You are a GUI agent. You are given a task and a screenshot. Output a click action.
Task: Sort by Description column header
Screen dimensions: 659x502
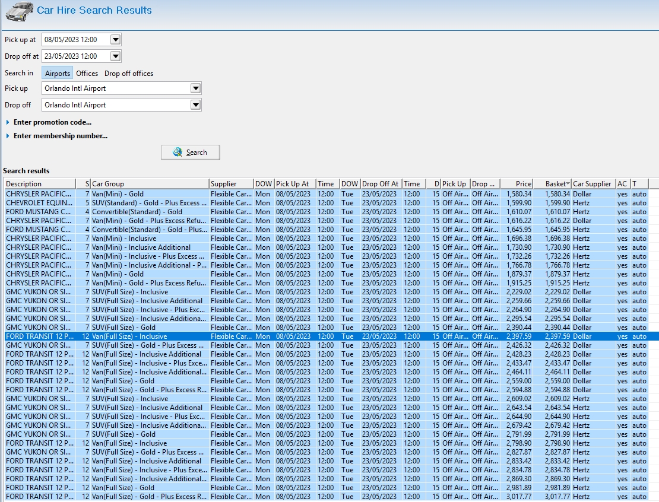tap(39, 184)
